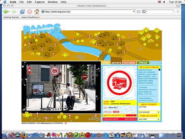185x139 pixels.
Task: Select the green PRESS tab
Action: point(143,63)
